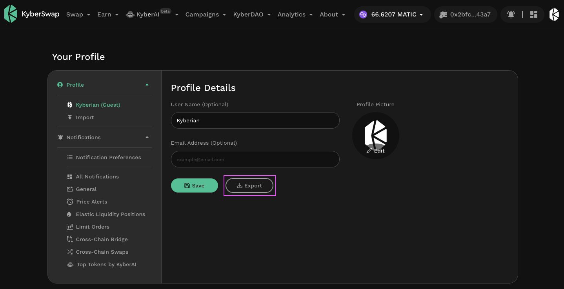Open Top Tokens by KyberAI
Viewport: 564px width, 289px height.
tap(106, 264)
